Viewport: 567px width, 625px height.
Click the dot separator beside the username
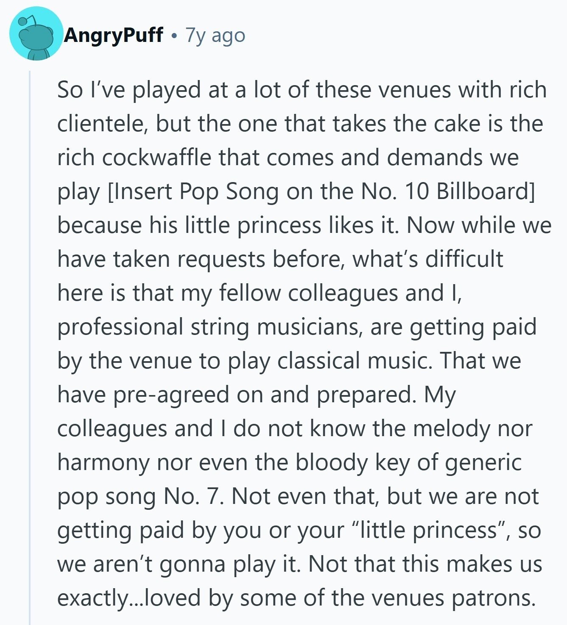[x=174, y=36]
